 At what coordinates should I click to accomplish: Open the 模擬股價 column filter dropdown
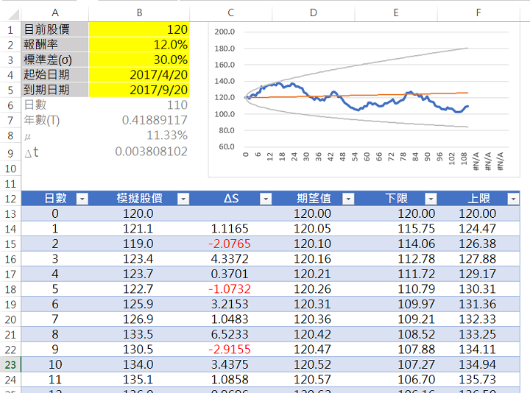point(182,199)
